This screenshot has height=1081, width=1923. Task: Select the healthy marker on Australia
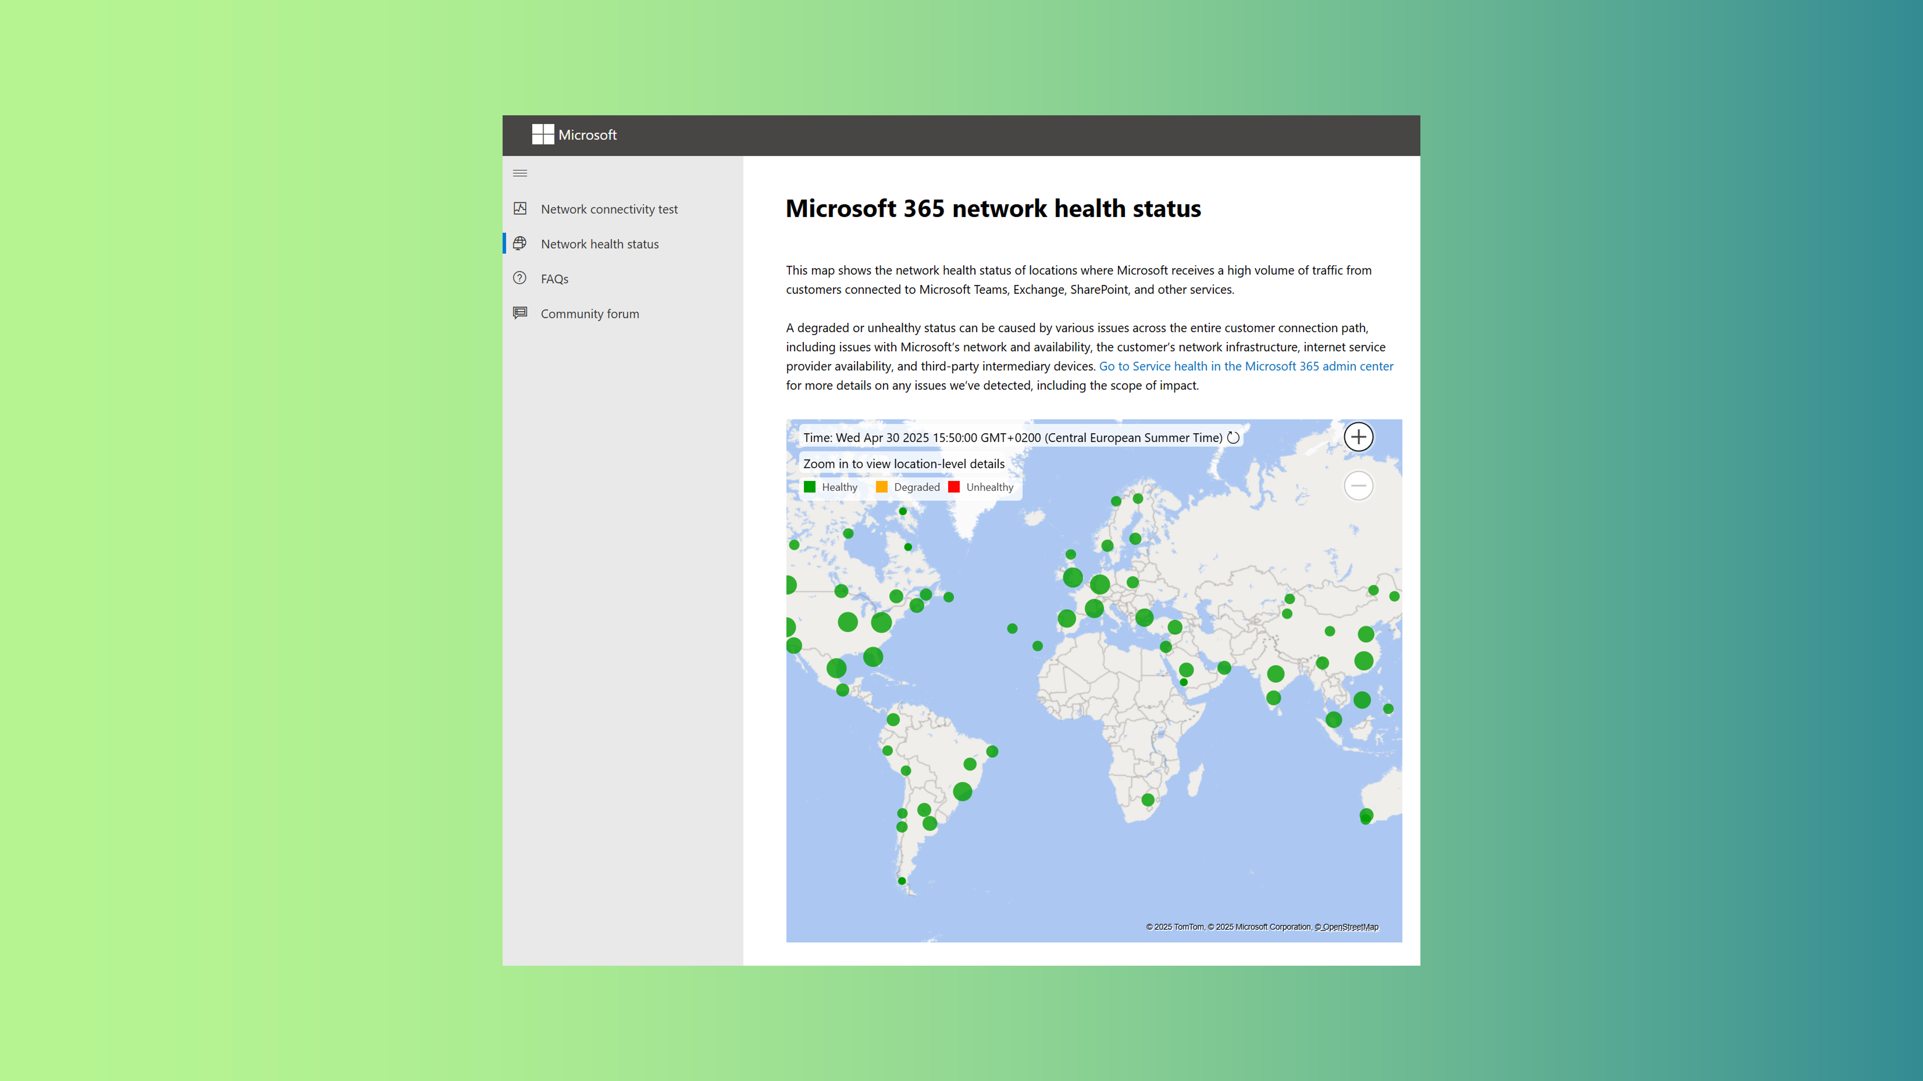(1365, 816)
